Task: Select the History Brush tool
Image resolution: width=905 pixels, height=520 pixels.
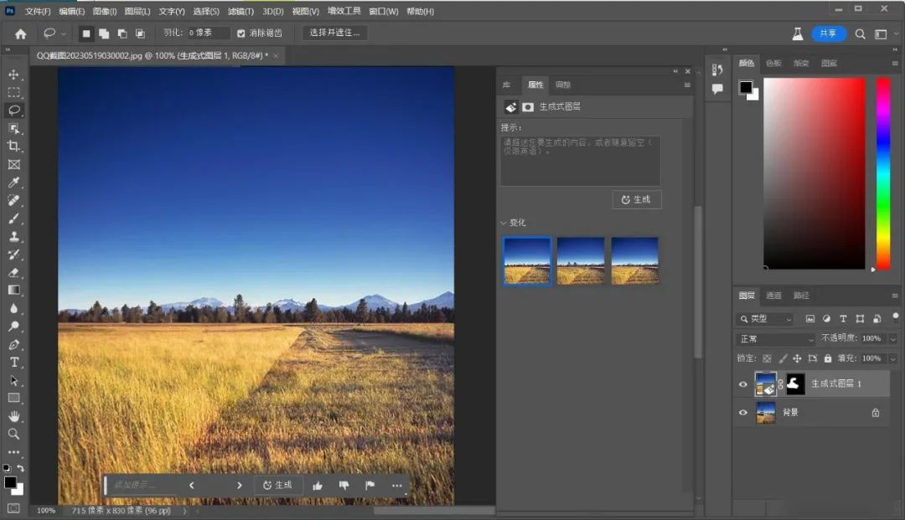Action: [x=14, y=255]
